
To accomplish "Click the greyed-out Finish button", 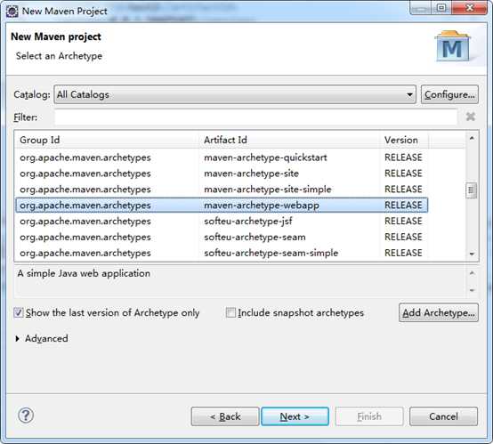I will click(x=369, y=416).
